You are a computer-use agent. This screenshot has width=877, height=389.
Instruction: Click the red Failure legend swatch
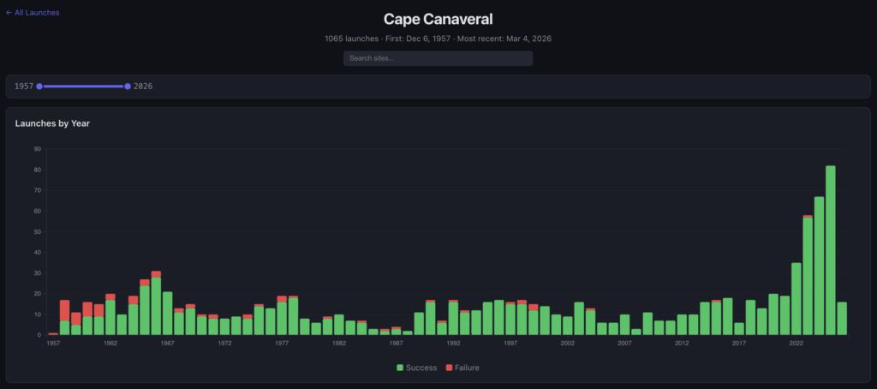click(x=448, y=368)
